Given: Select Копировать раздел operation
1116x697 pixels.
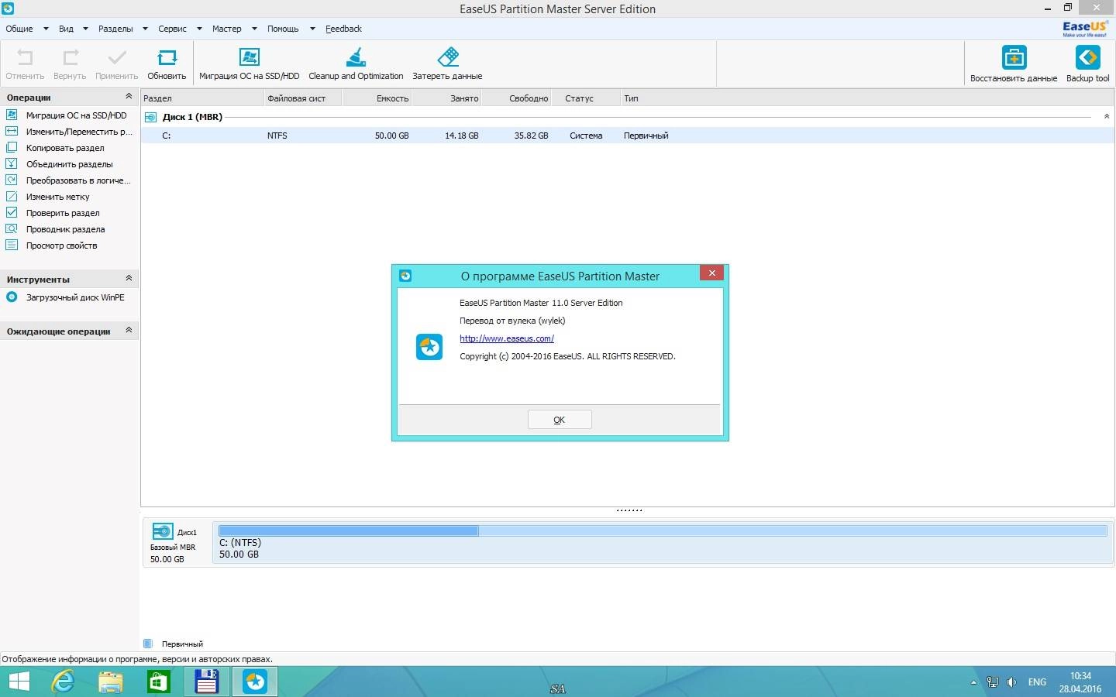Looking at the screenshot, I should (65, 148).
